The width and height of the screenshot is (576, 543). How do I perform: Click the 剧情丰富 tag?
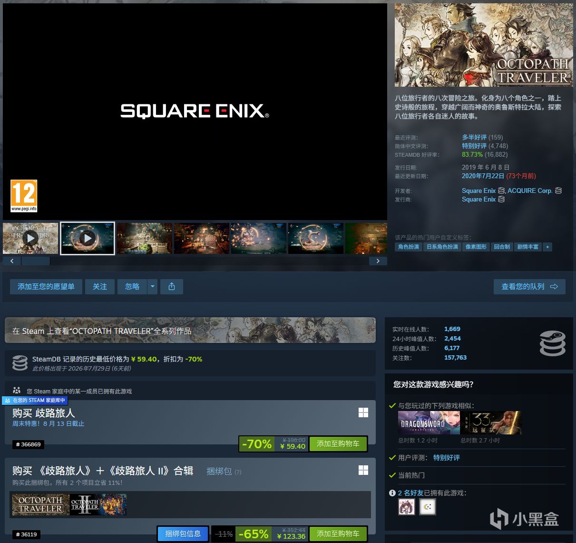coord(528,247)
